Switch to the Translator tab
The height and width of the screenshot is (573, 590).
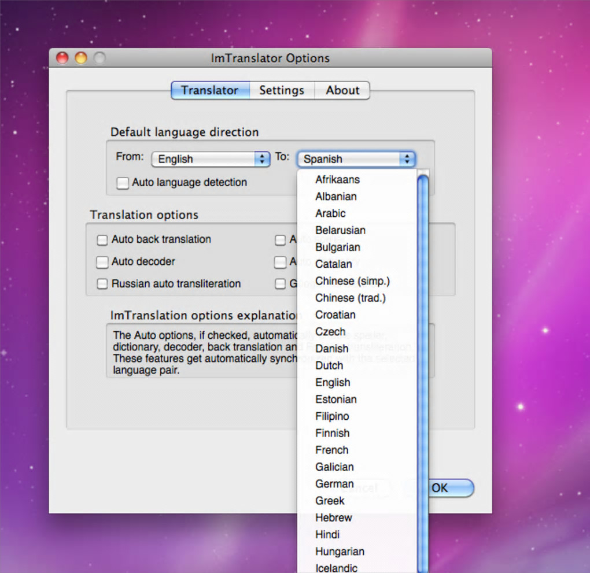coord(211,90)
